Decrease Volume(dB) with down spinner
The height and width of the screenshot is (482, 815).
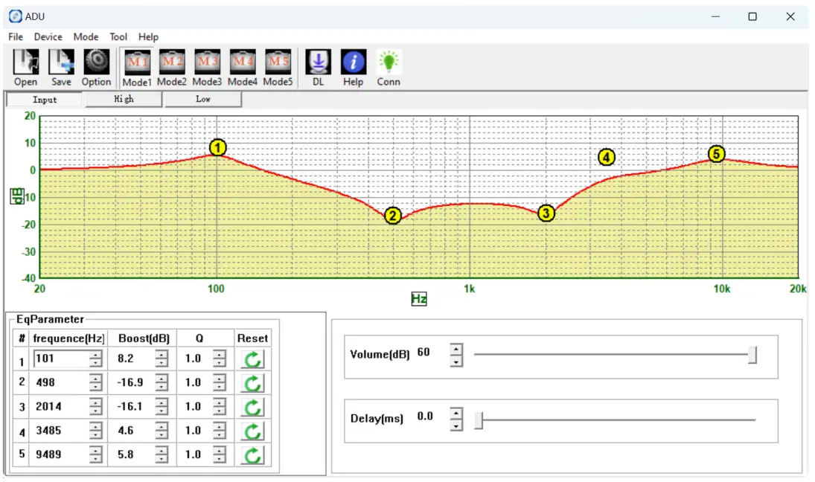pos(456,361)
